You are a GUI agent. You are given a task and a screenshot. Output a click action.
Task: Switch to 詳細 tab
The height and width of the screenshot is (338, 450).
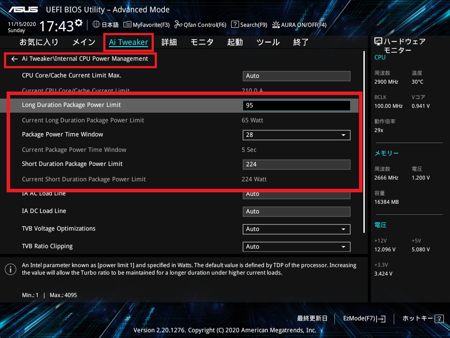click(169, 42)
